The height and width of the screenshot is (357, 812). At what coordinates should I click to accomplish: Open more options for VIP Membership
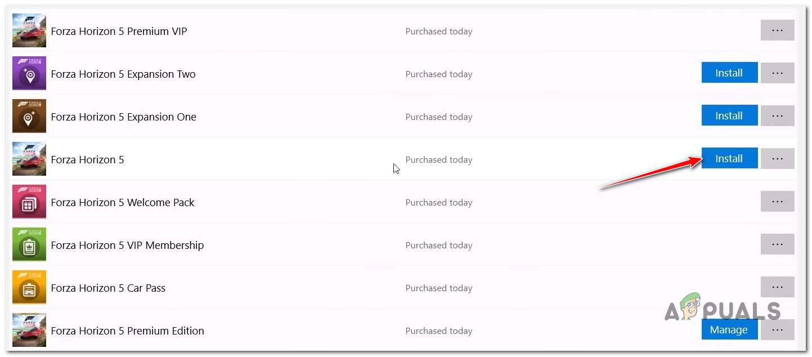click(778, 244)
